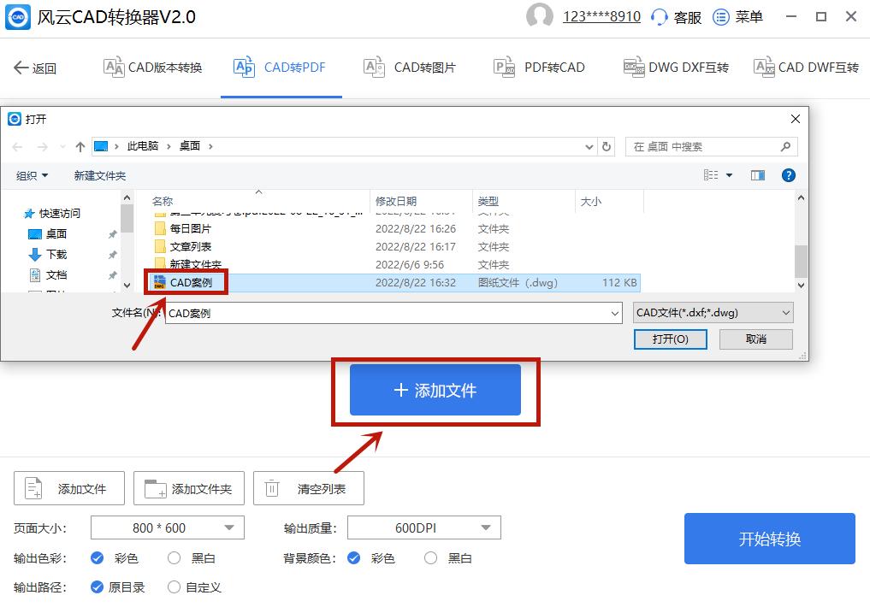Image resolution: width=870 pixels, height=607 pixels.
Task: Click the 清空列表 trash icon to clear list
Action: 271,488
